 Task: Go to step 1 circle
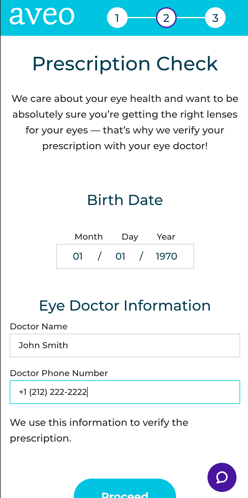coord(117,18)
